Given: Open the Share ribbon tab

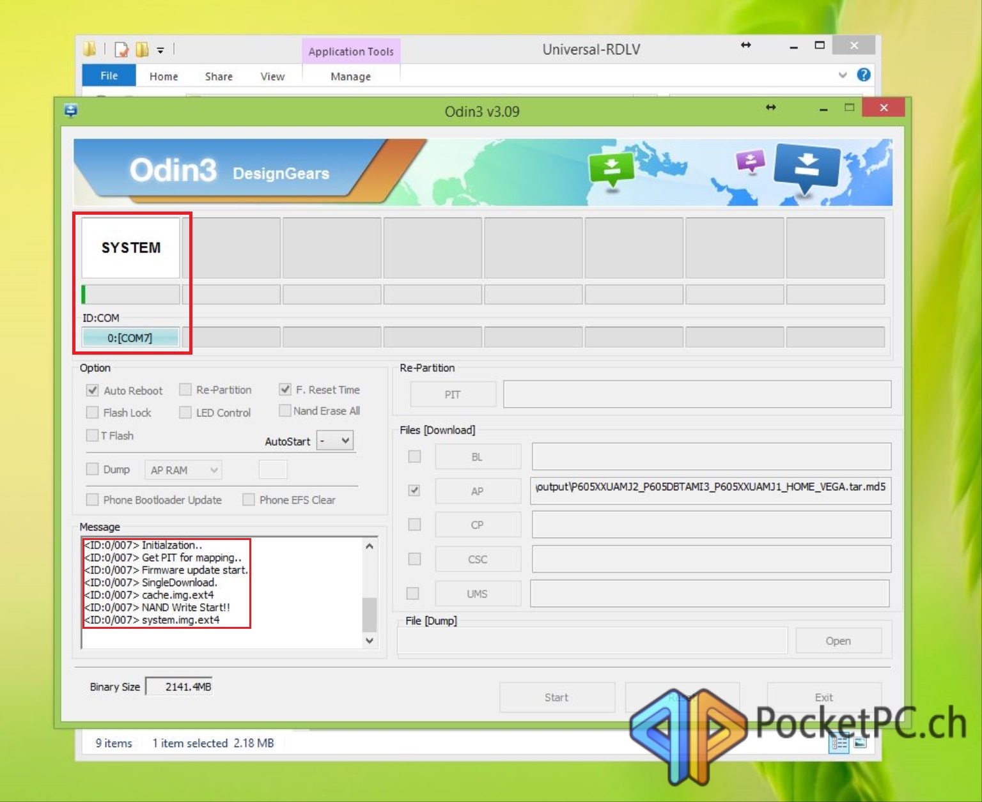Looking at the screenshot, I should 219,76.
